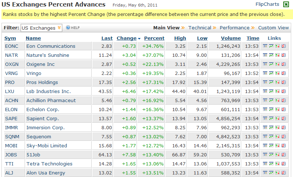The width and height of the screenshot is (293, 177).
Task: Open the chart icon in the ELON row
Action: (x=271, y=109)
